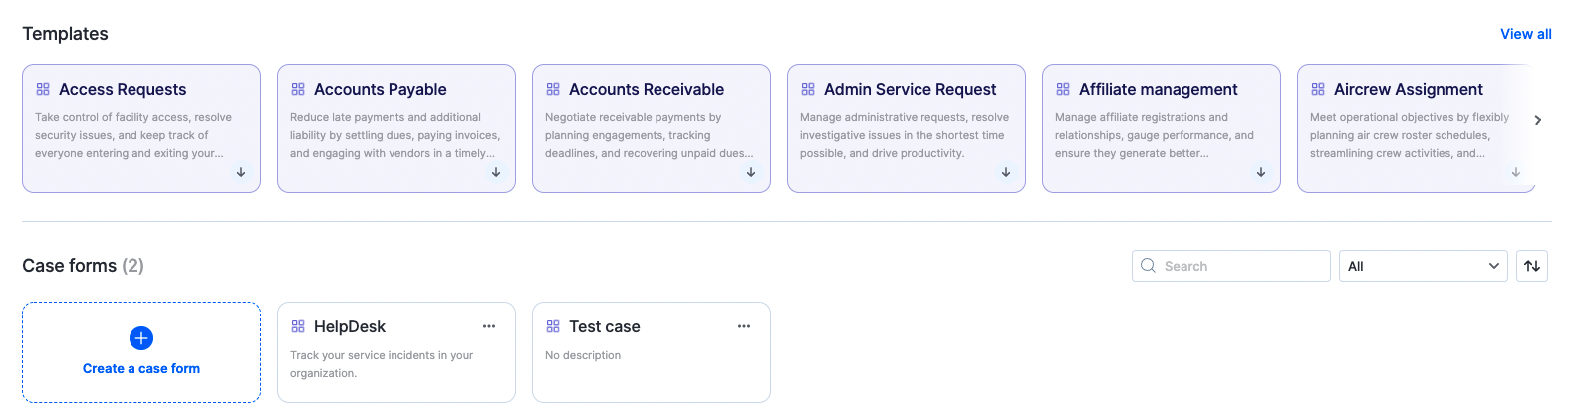Click the Affiliate management grid icon

click(1063, 89)
